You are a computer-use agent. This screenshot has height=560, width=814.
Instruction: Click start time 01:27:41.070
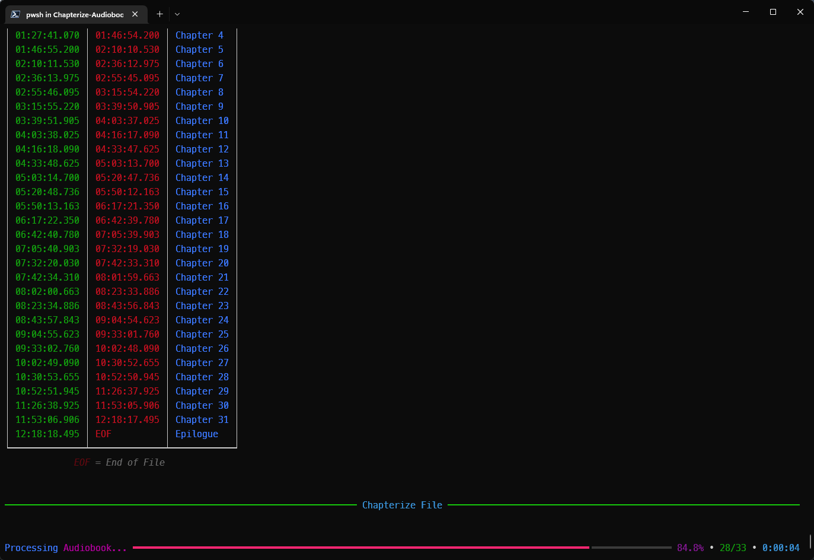pyautogui.click(x=47, y=36)
